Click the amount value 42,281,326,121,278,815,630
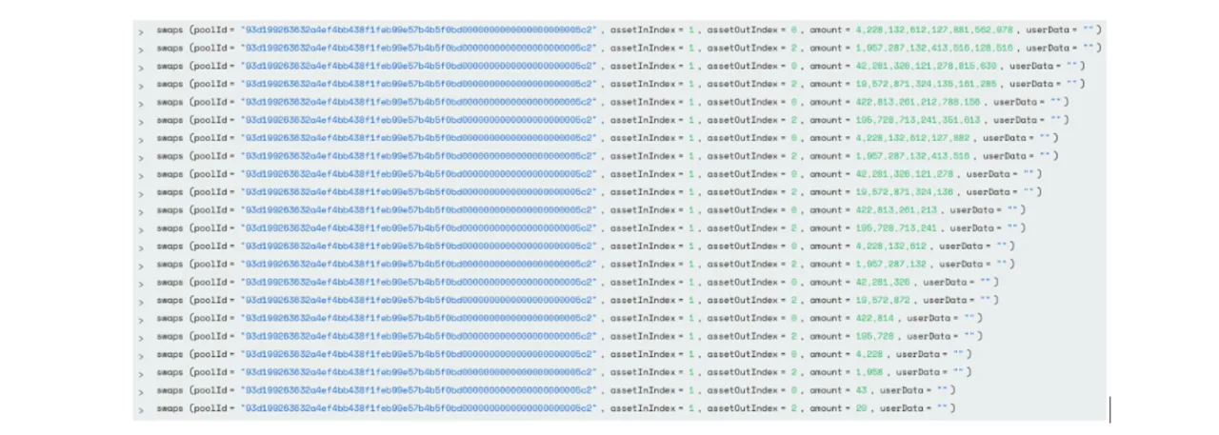1219x435 pixels. 924,66
